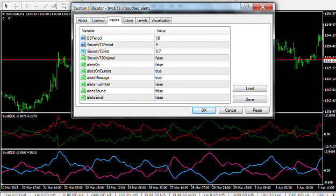Open the Common tab
336x196 pixels.
(x=98, y=20)
